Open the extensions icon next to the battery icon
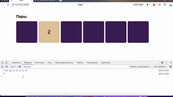 (x=165, y=5)
